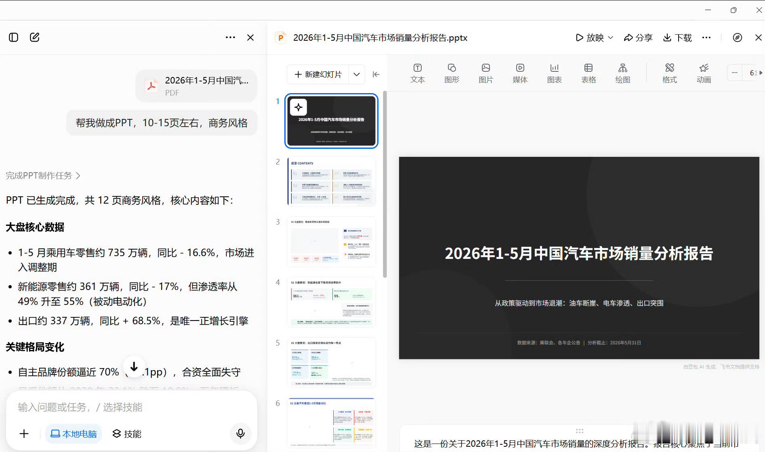Open the 放映 dropdown arrow

[610, 38]
